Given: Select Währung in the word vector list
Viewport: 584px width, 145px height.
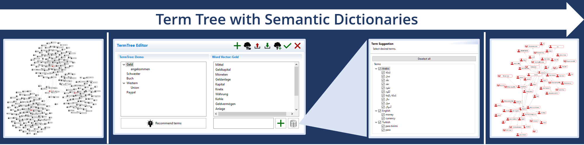Looking at the screenshot, I should 222,94.
